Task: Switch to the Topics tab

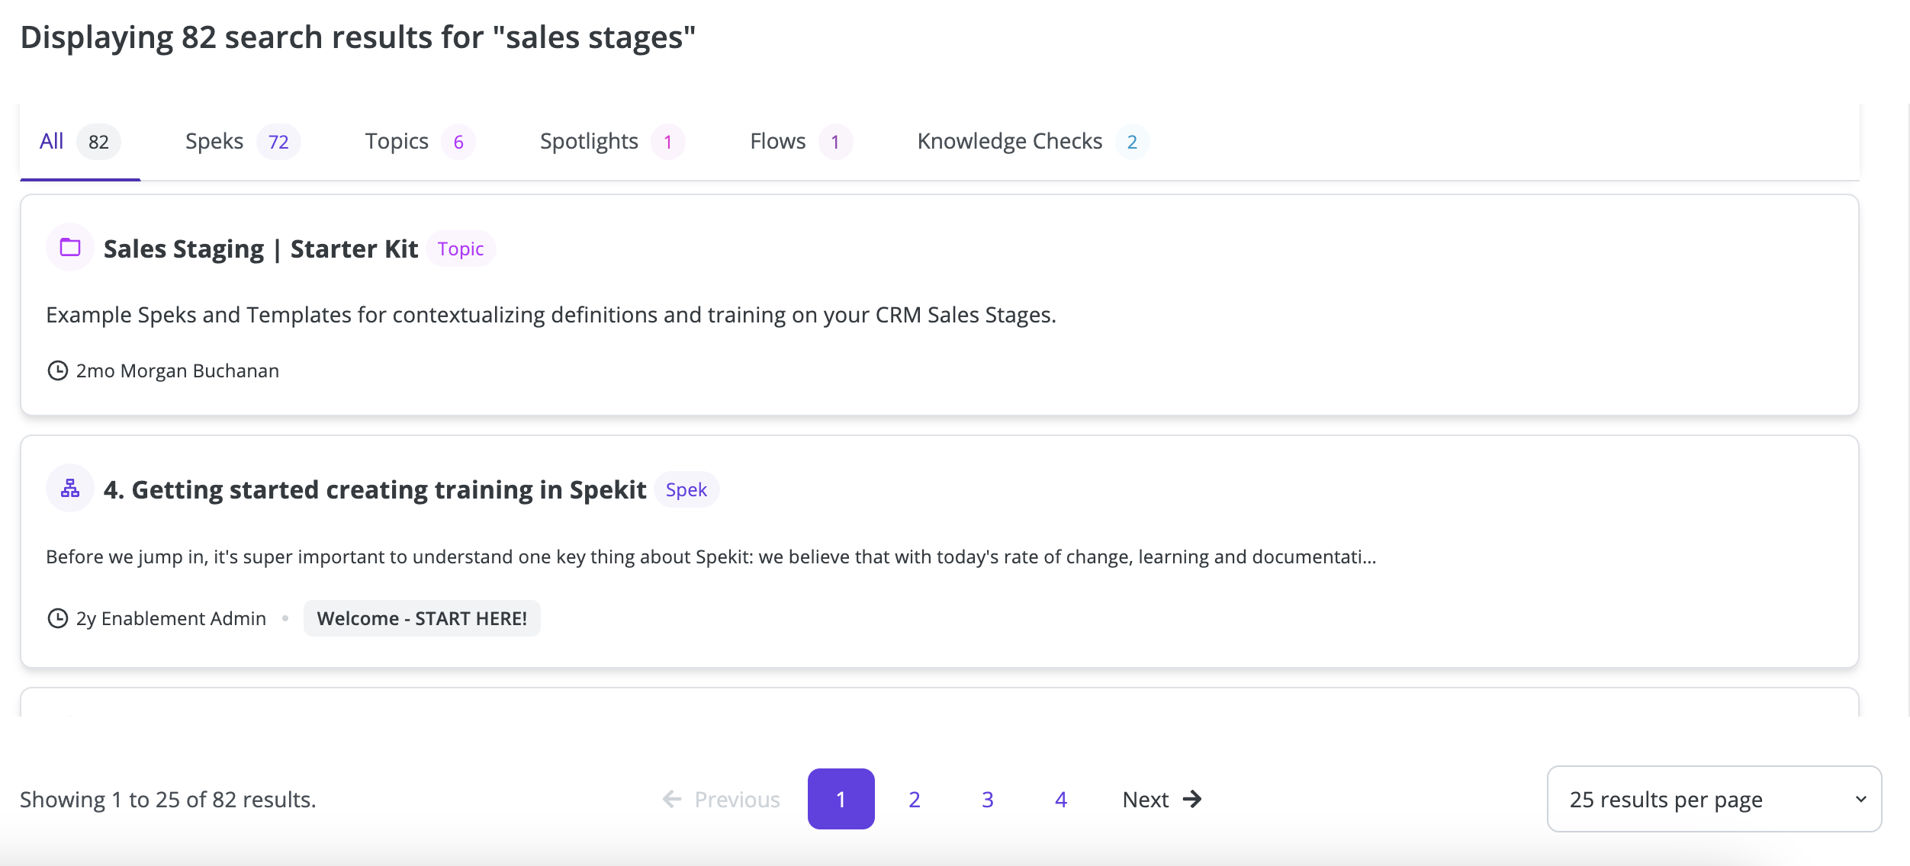Action: click(x=420, y=142)
